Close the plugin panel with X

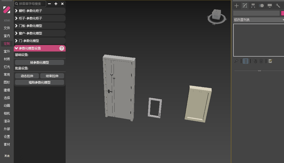pyautogui.click(x=62, y=4)
